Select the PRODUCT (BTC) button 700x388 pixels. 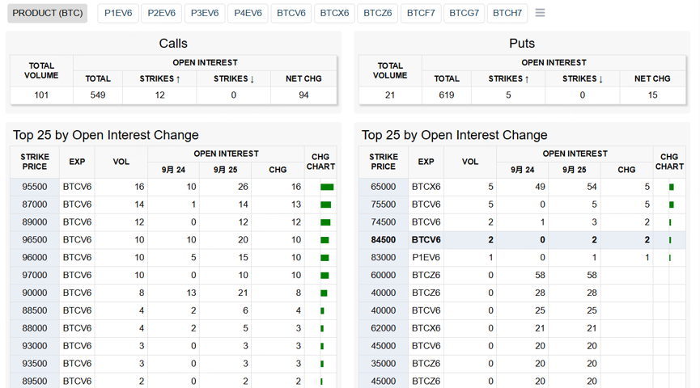coord(47,13)
